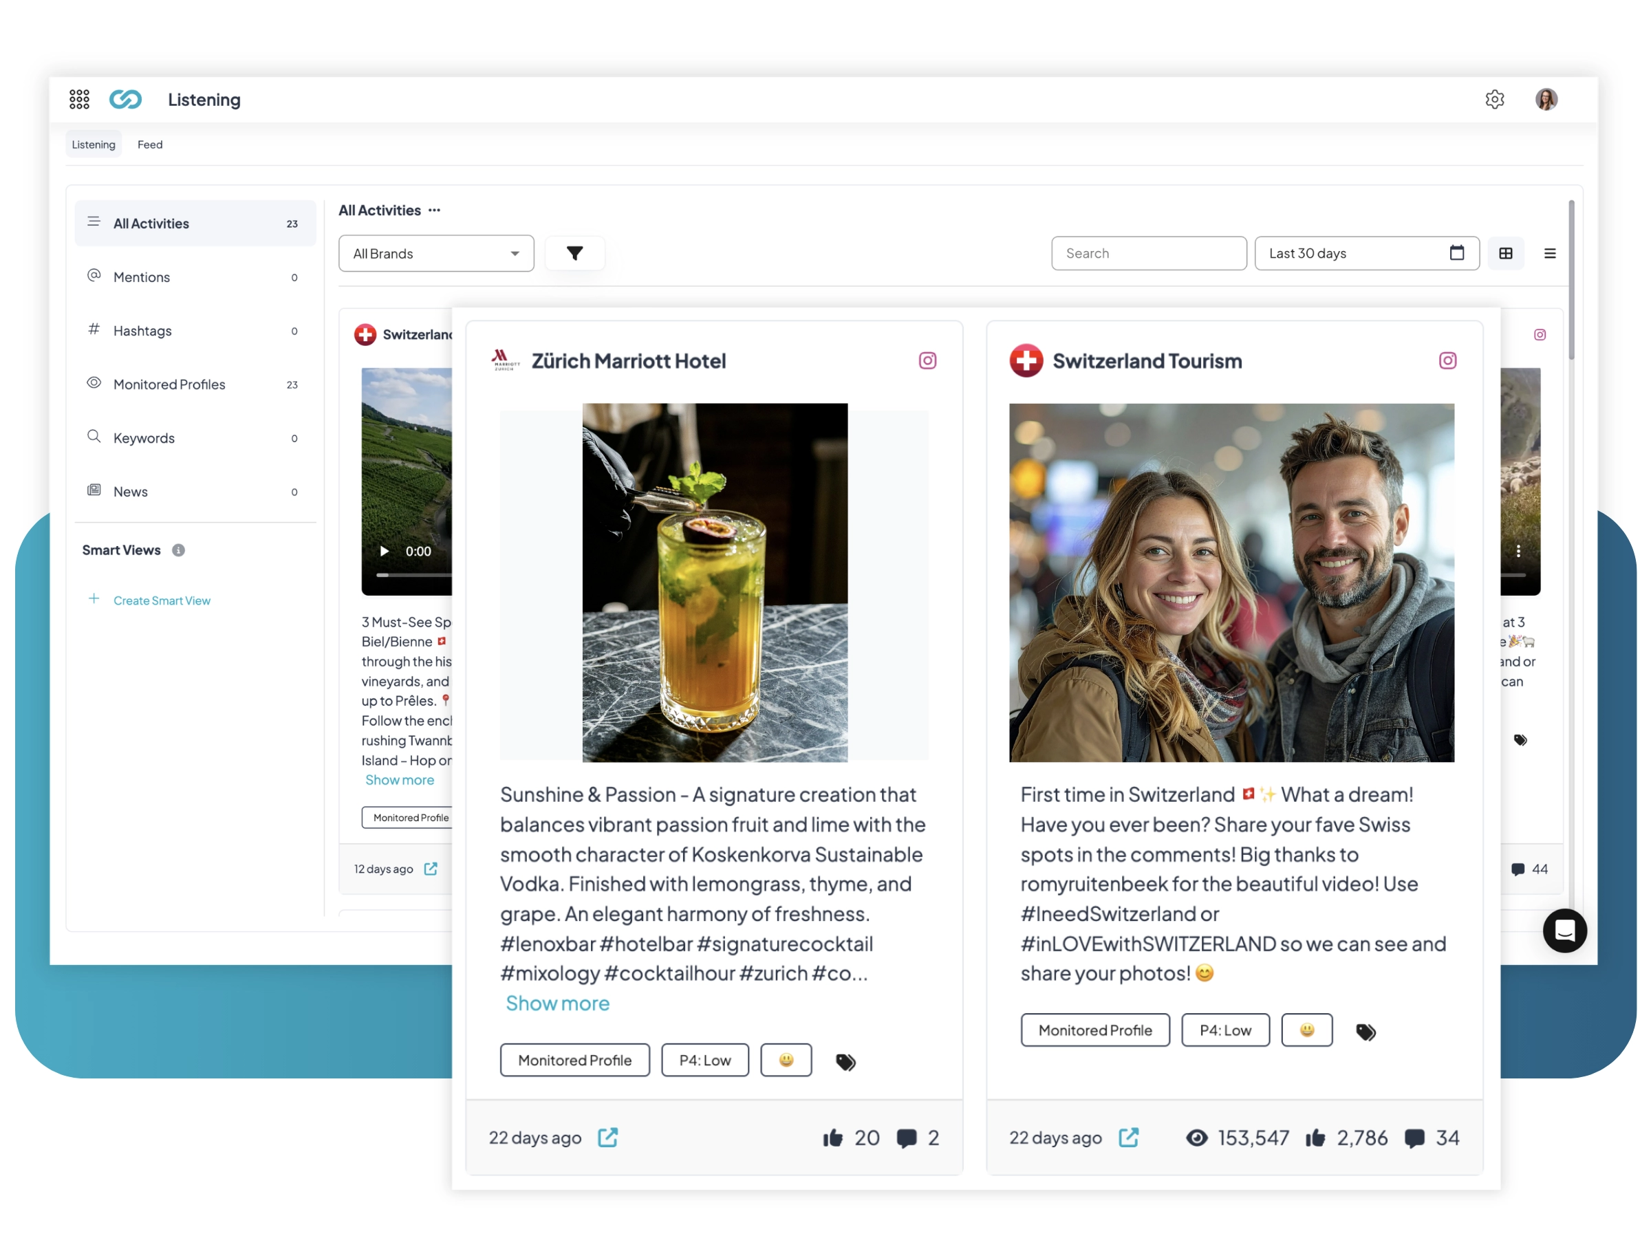Click tag icon on Zürich Marriott post
The width and height of the screenshot is (1651, 1238).
point(845,1061)
